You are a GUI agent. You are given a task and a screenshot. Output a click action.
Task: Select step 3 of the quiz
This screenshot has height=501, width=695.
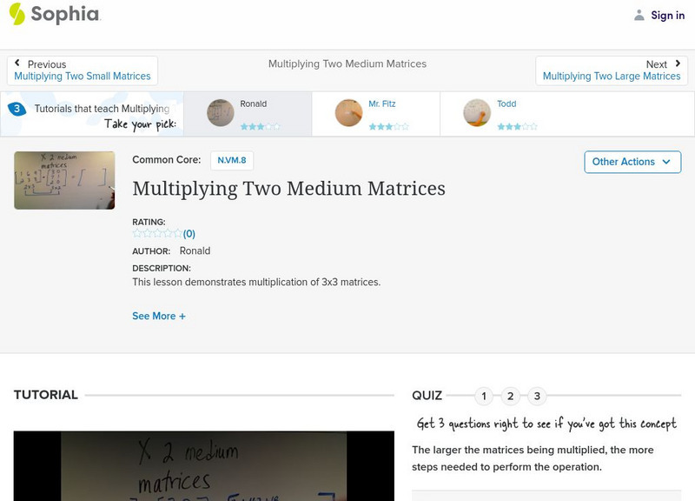(537, 395)
